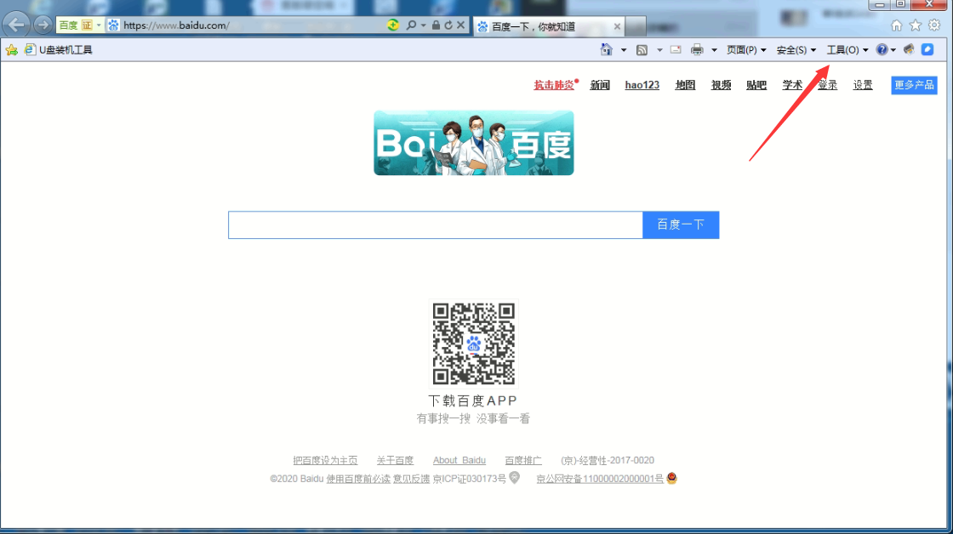
Task: Click the 京ICP证030173号 text
Action: pos(469,479)
